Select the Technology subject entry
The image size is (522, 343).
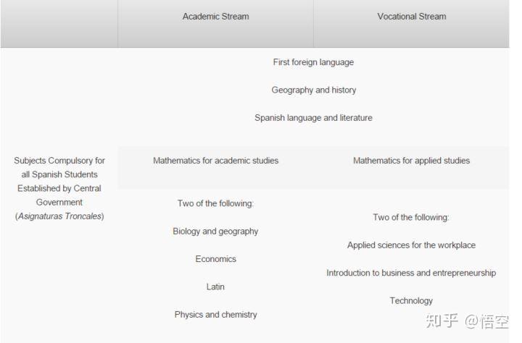(411, 301)
